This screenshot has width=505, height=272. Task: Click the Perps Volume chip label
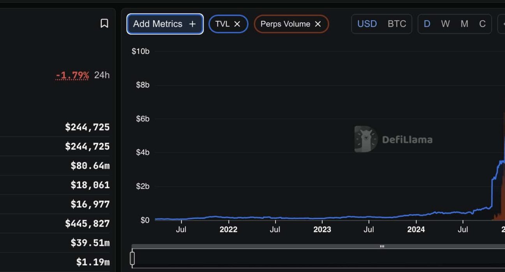pyautogui.click(x=285, y=24)
